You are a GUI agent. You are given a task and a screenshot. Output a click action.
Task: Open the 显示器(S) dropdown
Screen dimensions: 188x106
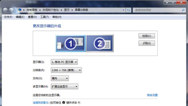click(64, 62)
